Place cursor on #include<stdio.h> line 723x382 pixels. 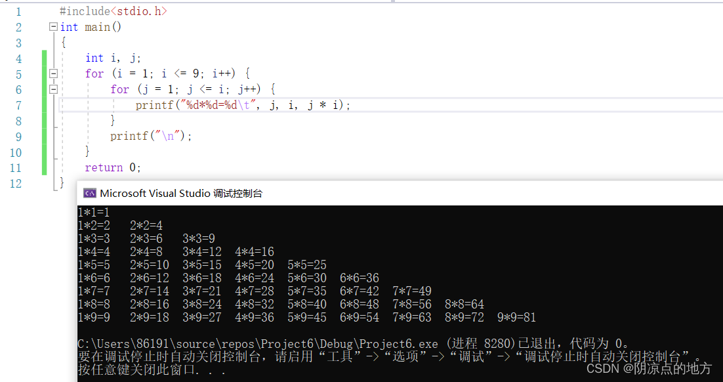[x=114, y=12]
